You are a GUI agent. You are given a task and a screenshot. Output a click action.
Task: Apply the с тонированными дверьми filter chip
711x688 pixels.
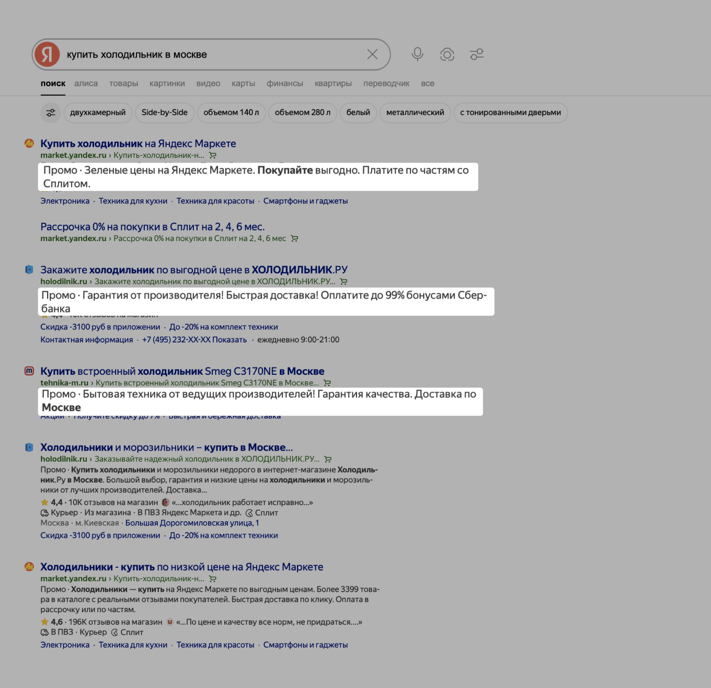(511, 112)
